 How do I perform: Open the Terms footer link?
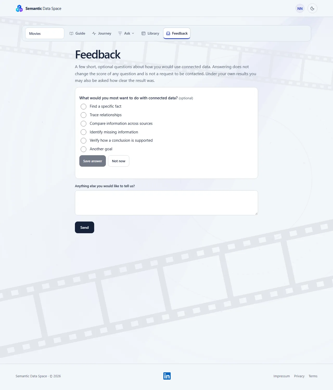pos(313,376)
